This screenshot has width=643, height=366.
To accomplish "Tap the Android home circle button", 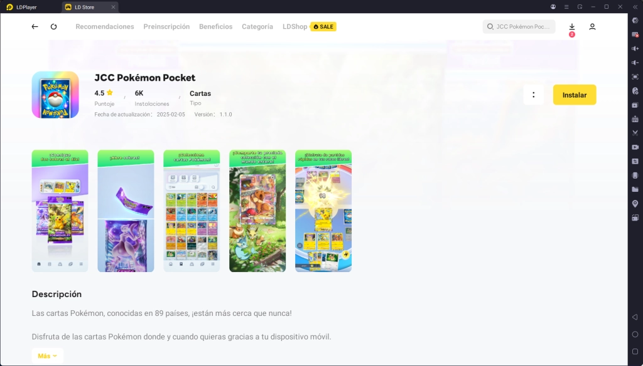I will point(635,335).
